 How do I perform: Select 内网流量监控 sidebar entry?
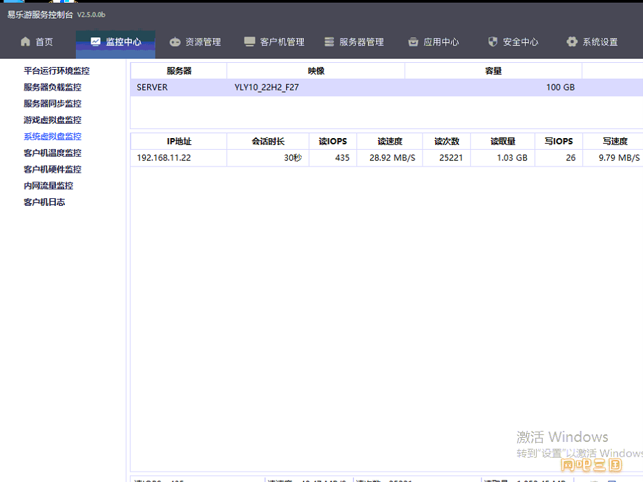pos(48,186)
